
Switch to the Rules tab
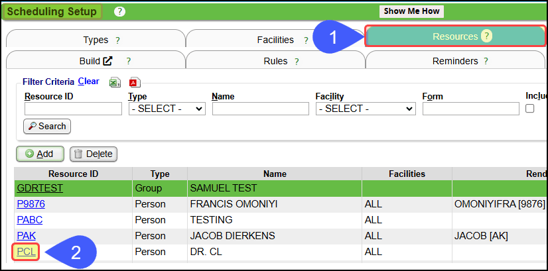(x=275, y=62)
